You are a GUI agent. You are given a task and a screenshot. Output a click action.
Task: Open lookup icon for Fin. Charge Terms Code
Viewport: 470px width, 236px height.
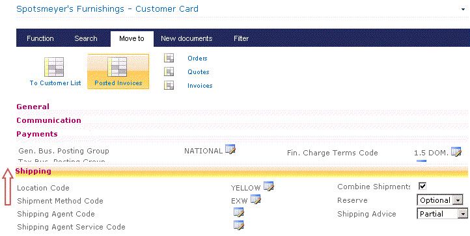coord(456,152)
